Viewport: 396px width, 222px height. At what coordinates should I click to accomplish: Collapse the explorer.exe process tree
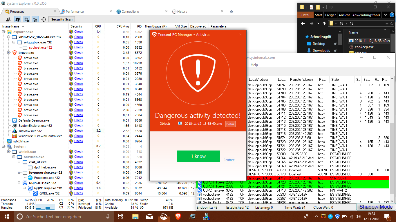coord(3,32)
